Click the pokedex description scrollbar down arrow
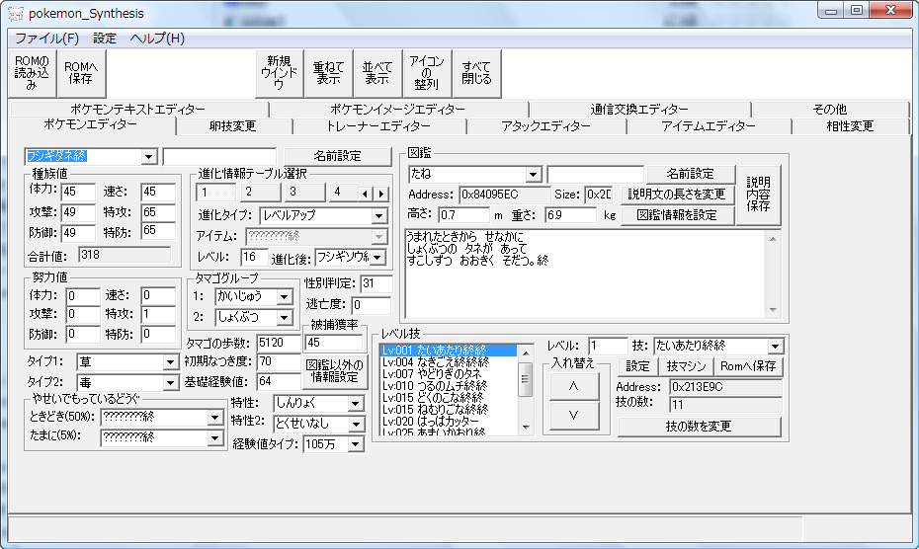The height and width of the screenshot is (549, 919). pos(773,309)
